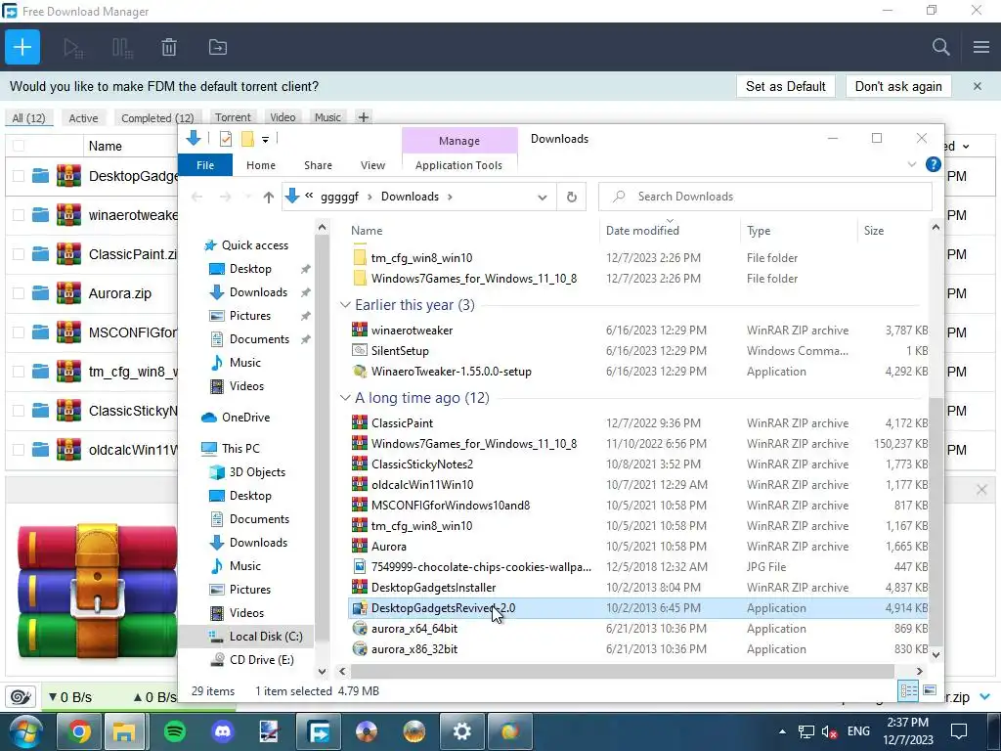Collapse Earlier this year group
Screen dimensions: 1001x751
pyautogui.click(x=345, y=305)
